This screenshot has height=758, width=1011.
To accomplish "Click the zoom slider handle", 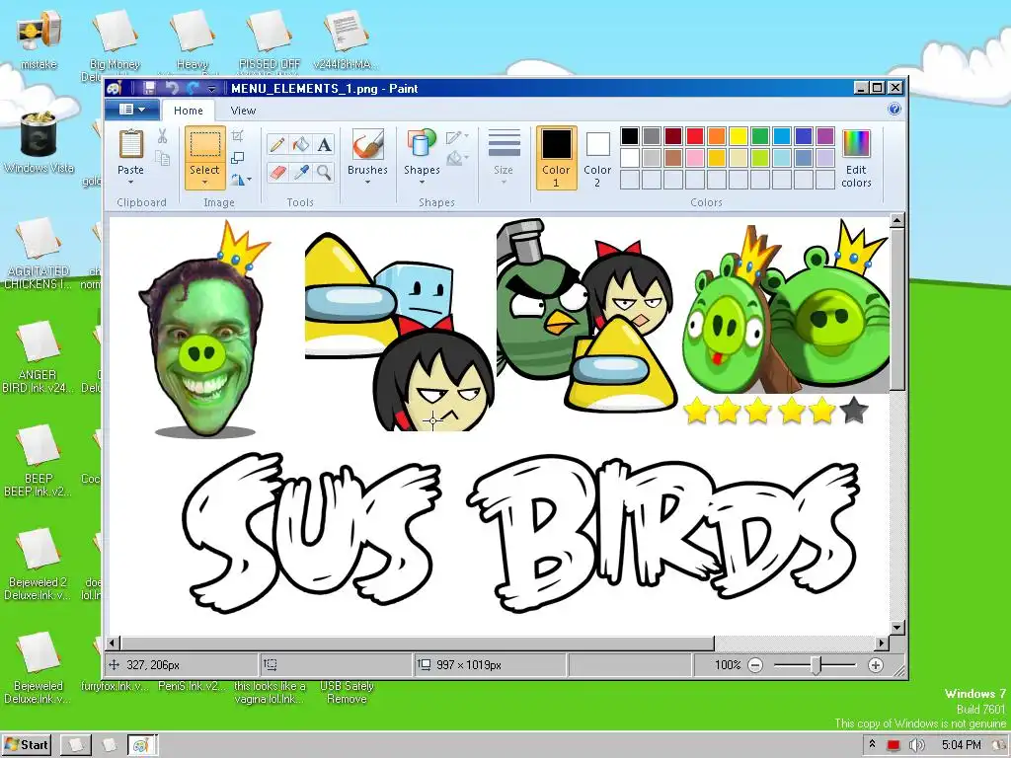I will 816,665.
